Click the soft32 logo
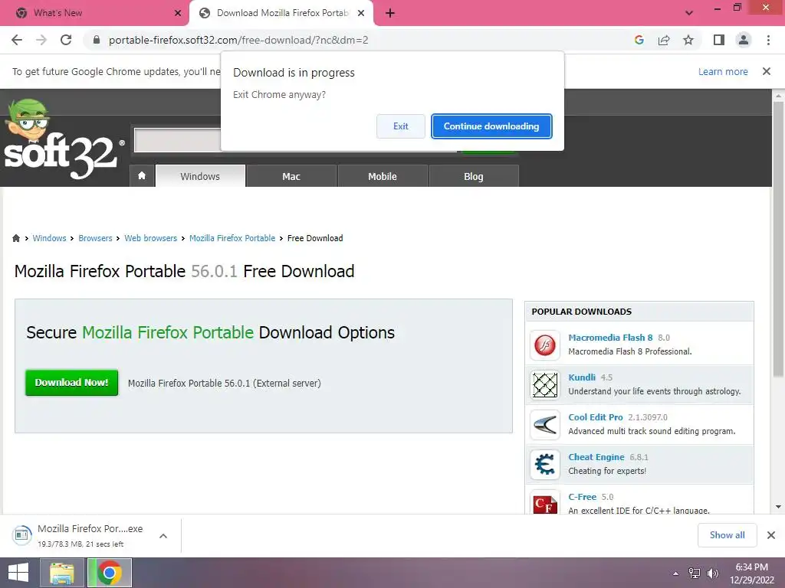The width and height of the screenshot is (785, 588). tap(64, 140)
